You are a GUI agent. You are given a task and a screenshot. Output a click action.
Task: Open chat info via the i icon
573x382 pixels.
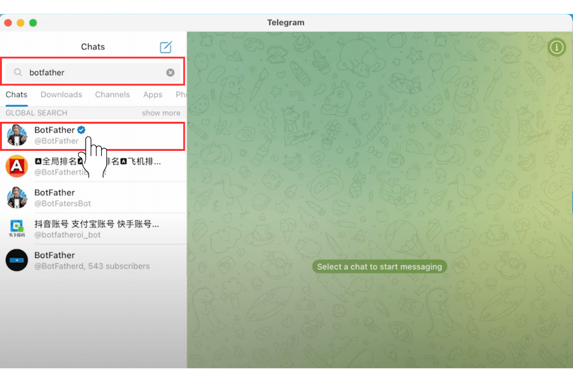point(556,47)
